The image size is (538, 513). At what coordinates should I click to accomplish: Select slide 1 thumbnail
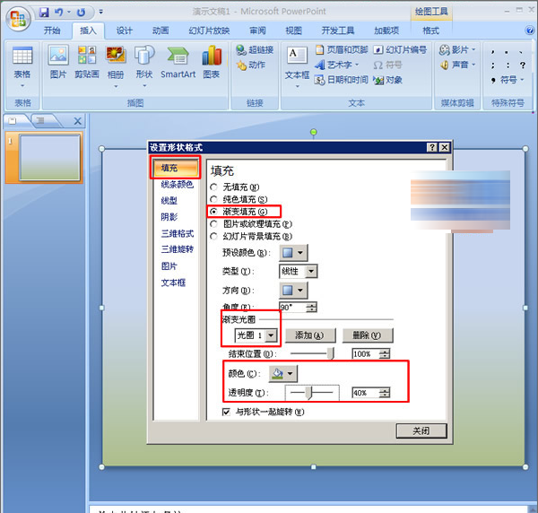tap(49, 158)
